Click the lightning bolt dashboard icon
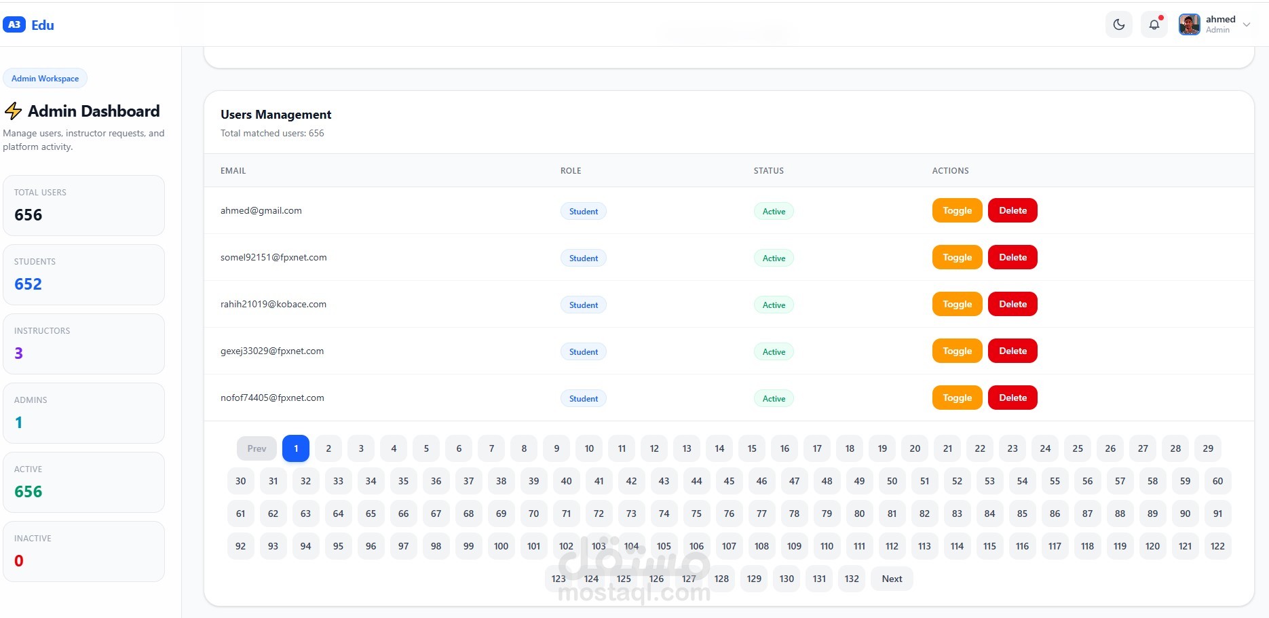The width and height of the screenshot is (1269, 618). pyautogui.click(x=13, y=111)
